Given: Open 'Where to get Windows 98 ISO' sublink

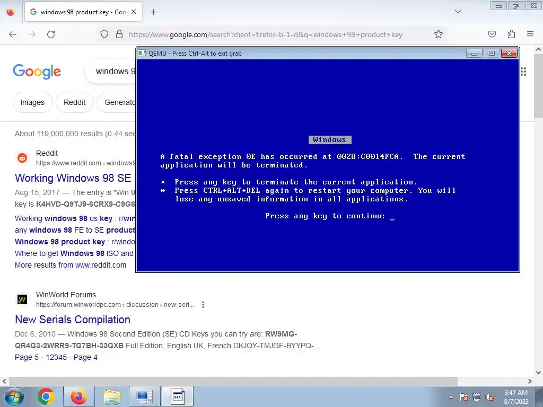Looking at the screenshot, I should [74, 253].
